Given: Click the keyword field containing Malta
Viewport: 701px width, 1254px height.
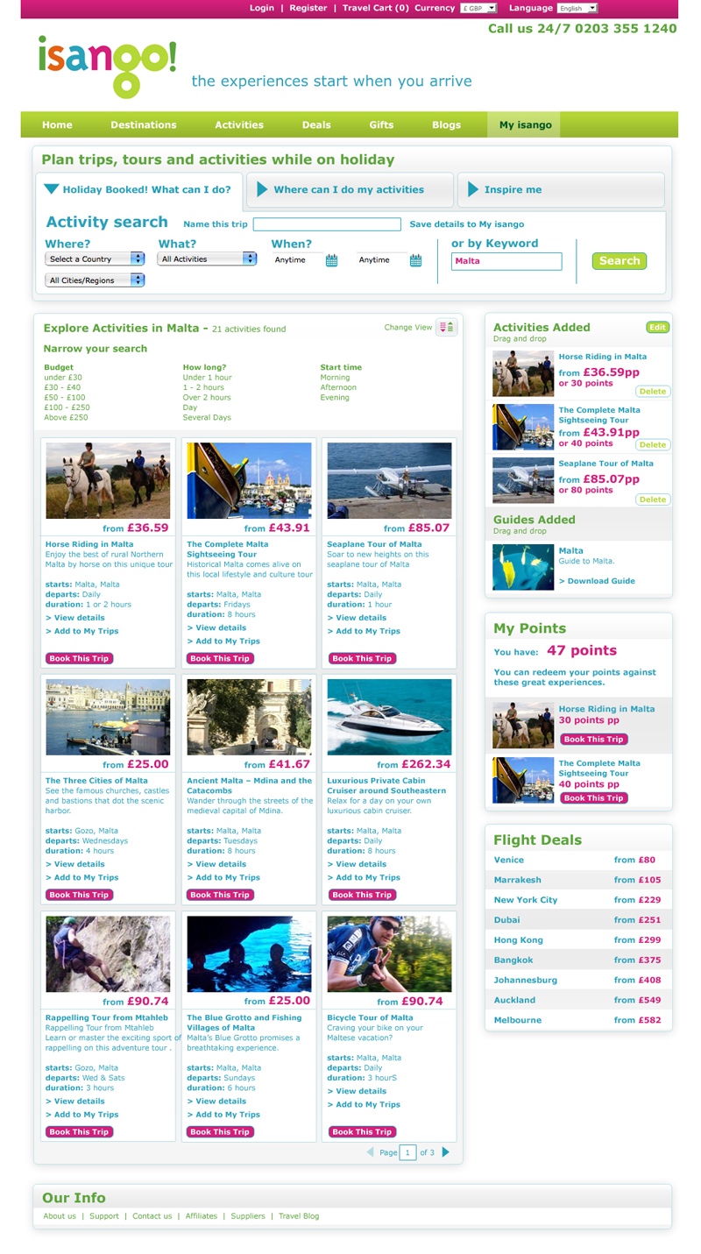Looking at the screenshot, I should [x=506, y=261].
